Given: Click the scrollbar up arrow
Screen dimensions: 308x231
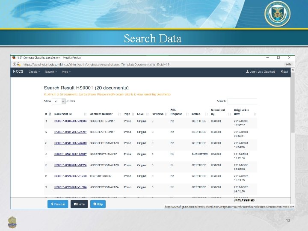Looking at the screenshot, I should 293,70.
